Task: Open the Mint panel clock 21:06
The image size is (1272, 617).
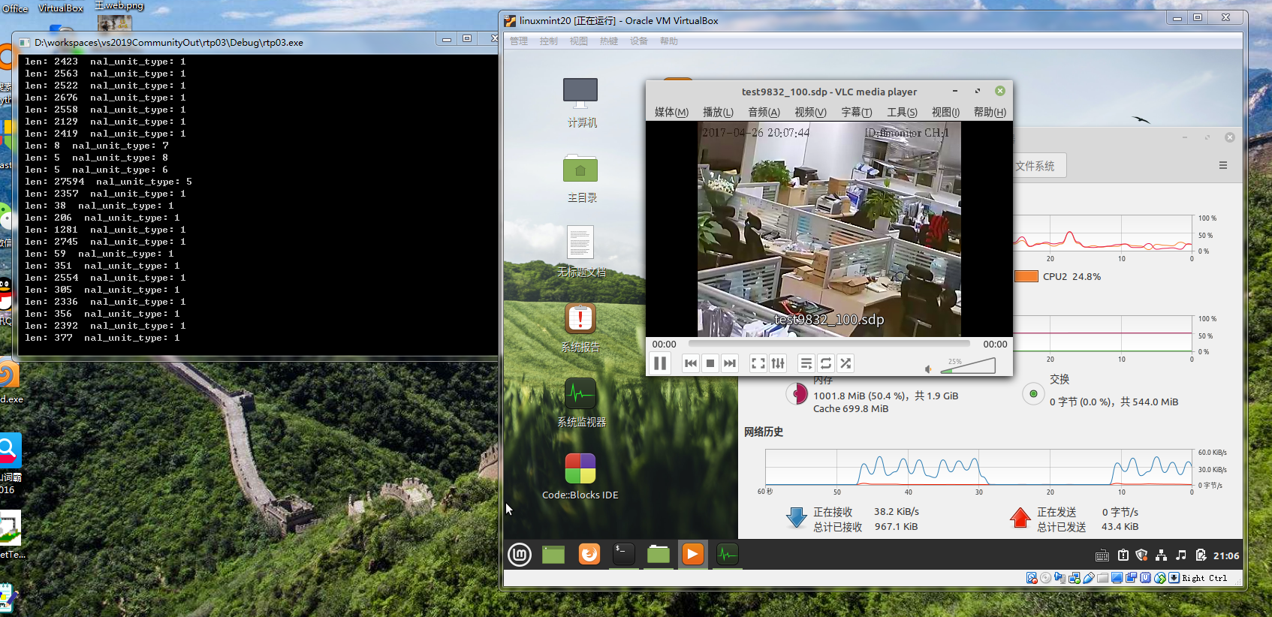Action: [1226, 556]
